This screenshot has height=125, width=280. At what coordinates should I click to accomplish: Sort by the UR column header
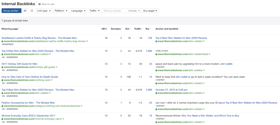(x=104, y=28)
